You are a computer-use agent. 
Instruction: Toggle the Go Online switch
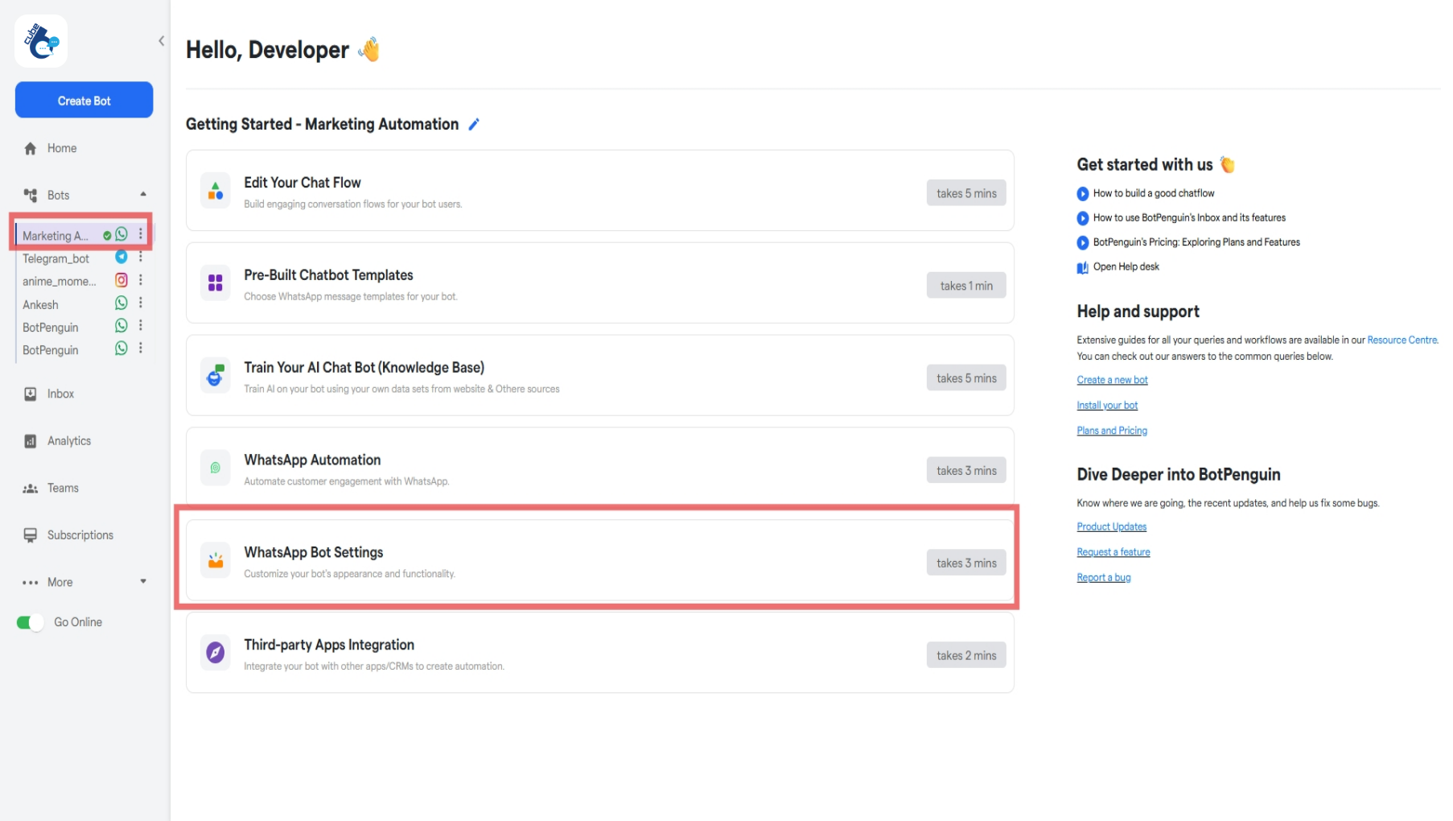pyautogui.click(x=31, y=622)
